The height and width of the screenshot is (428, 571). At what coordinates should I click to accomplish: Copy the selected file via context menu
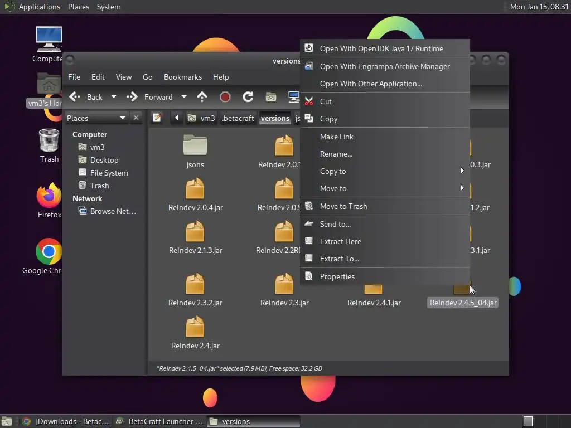[x=385, y=119]
